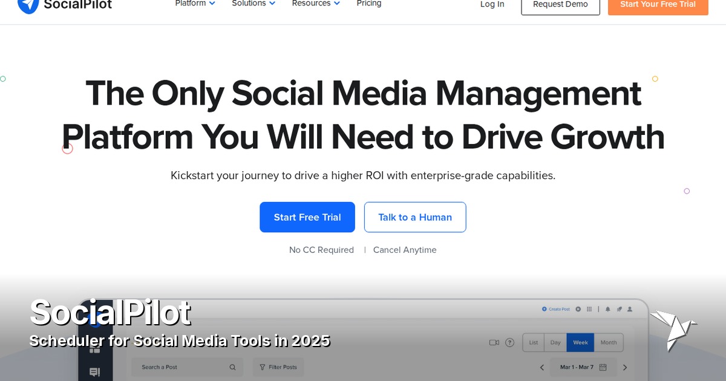
Task: Click the SocialPilot paper plane logo
Action: click(28, 5)
